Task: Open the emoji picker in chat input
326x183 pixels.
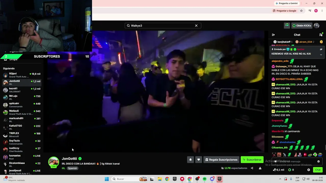Action: [x=318, y=161]
